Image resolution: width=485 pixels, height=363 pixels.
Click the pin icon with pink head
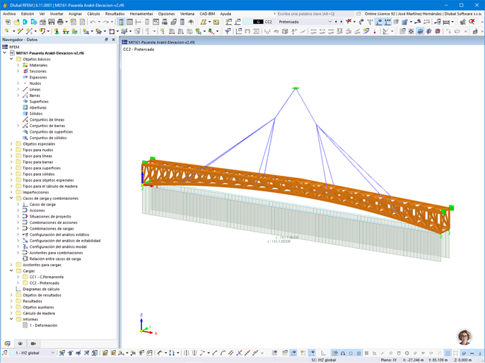click(x=374, y=31)
